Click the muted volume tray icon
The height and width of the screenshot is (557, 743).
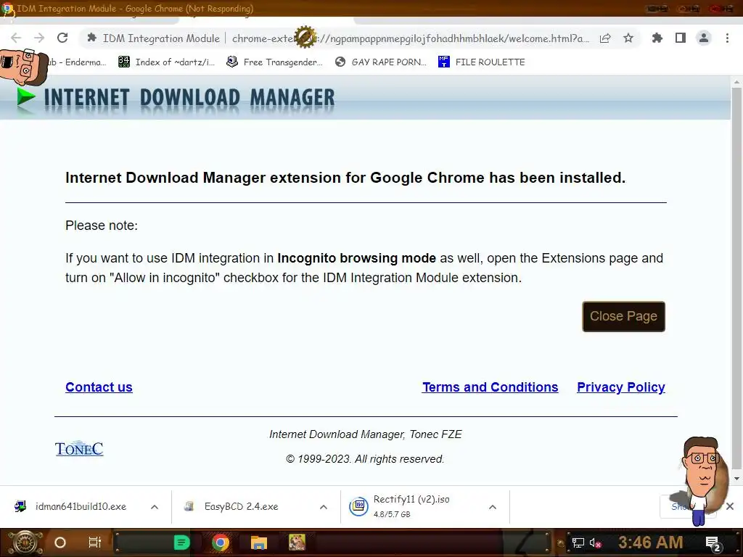[595, 542]
